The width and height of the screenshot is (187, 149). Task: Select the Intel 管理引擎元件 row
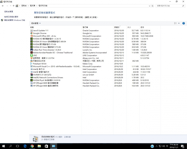(x=95, y=72)
